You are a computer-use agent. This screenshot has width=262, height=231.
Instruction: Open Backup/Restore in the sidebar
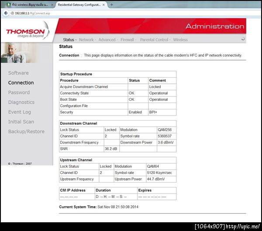pyautogui.click(x=26, y=132)
